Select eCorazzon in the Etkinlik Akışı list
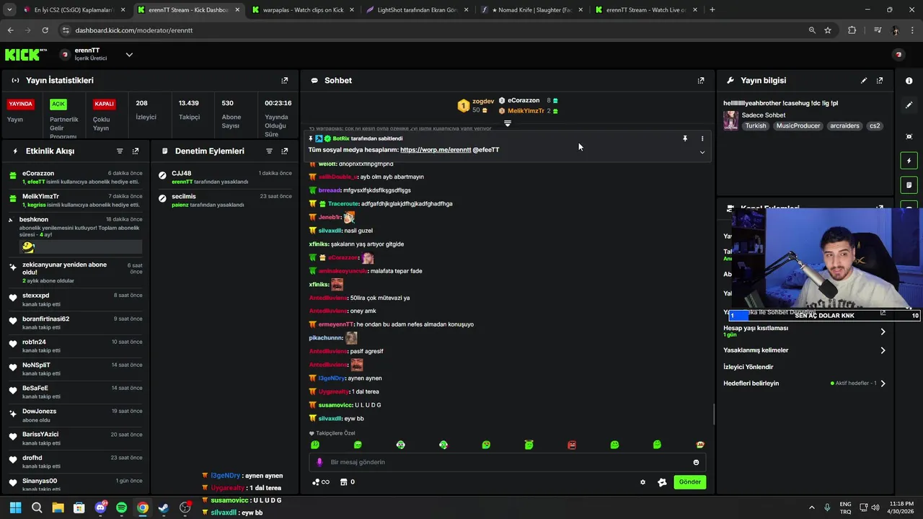Image resolution: width=923 pixels, height=519 pixels. pyautogui.click(x=38, y=174)
